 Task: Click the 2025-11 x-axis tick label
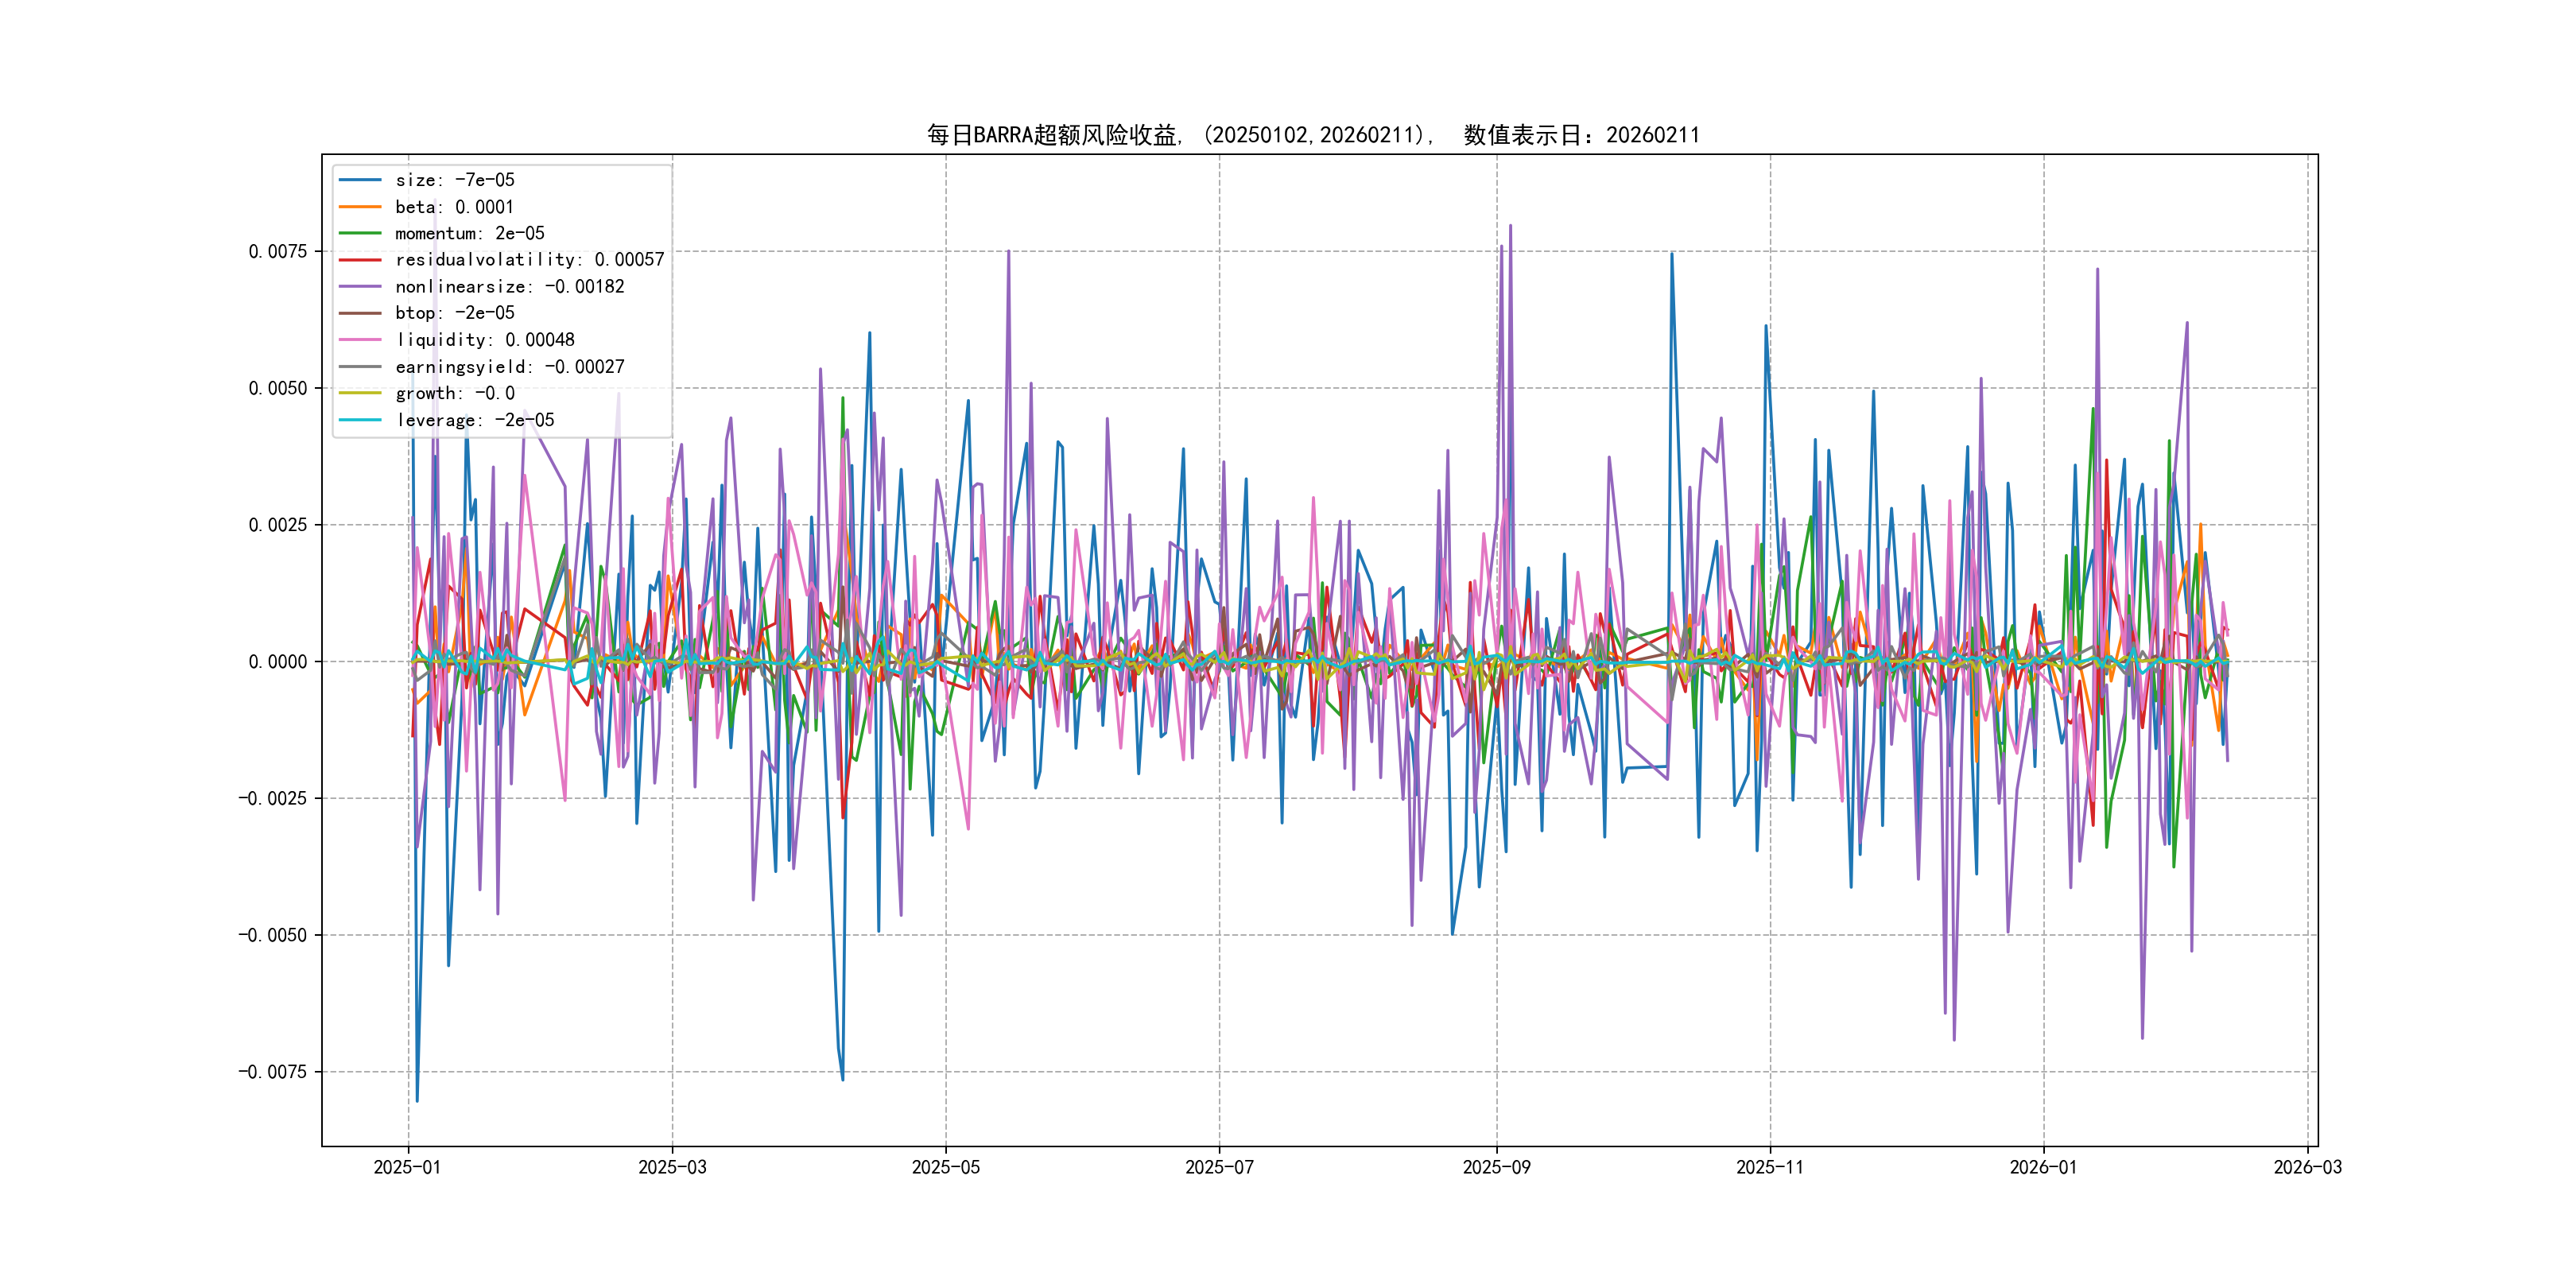click(x=1770, y=1167)
